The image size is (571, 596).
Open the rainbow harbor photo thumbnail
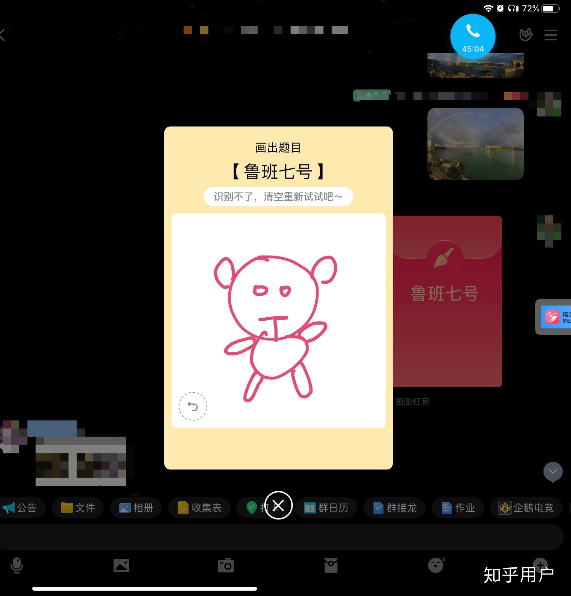[476, 144]
